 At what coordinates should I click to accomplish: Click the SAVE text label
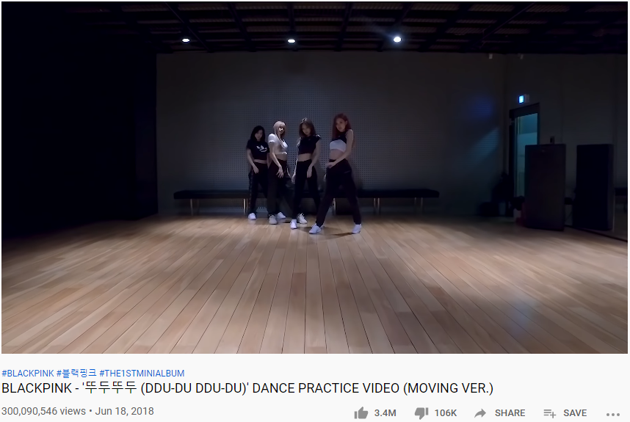pos(575,413)
